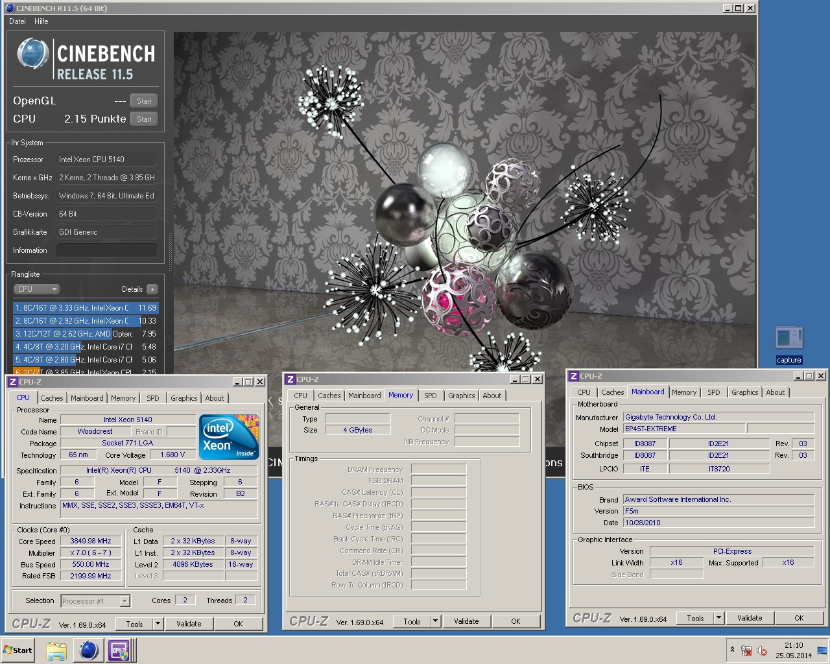830x664 pixels.
Task: Click the rendered scene preview image
Action: (464, 201)
